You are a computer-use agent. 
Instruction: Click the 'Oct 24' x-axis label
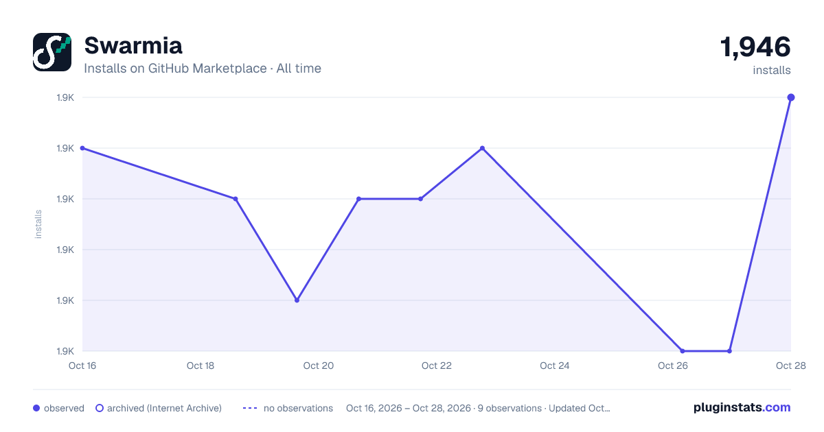555,365
